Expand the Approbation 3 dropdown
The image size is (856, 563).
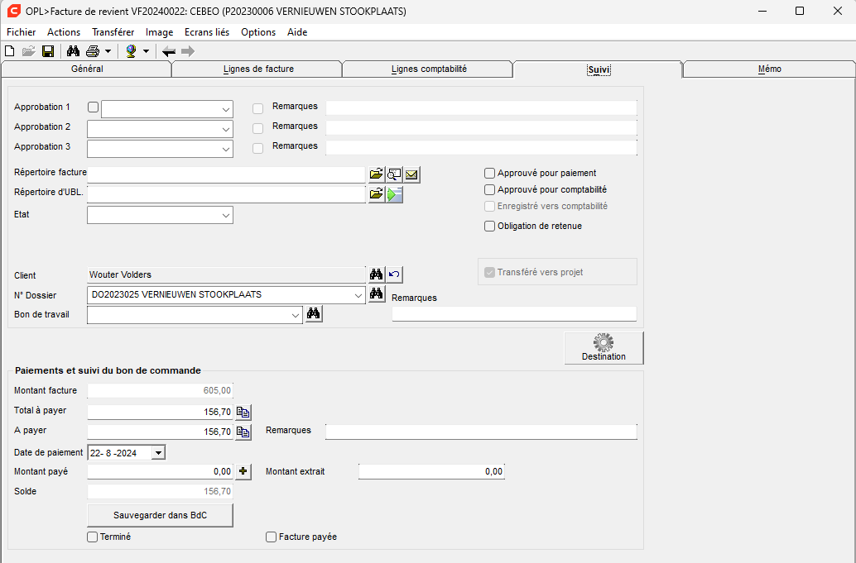pos(226,149)
